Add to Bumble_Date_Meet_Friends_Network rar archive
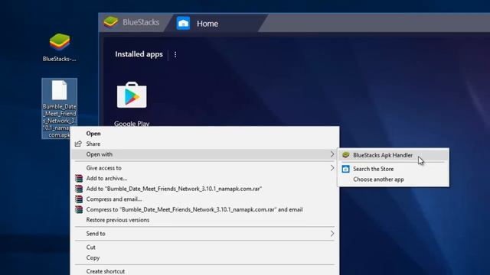The width and height of the screenshot is (490, 275). click(174, 189)
